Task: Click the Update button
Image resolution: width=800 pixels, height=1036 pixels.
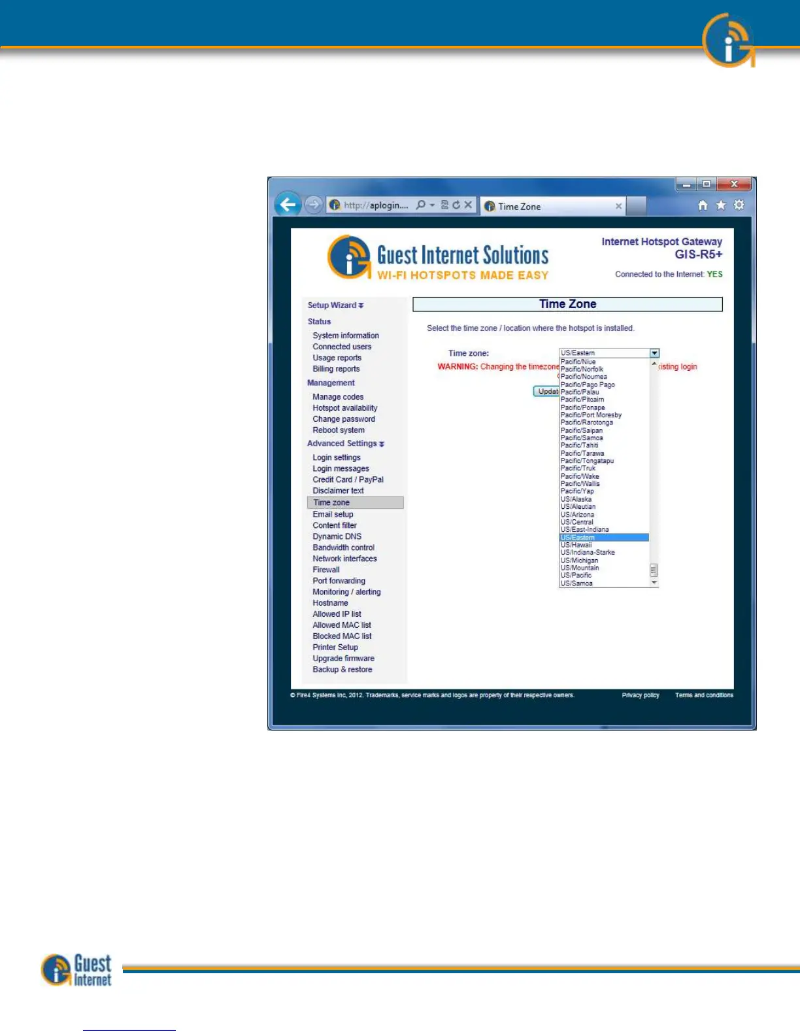Action: coord(547,391)
